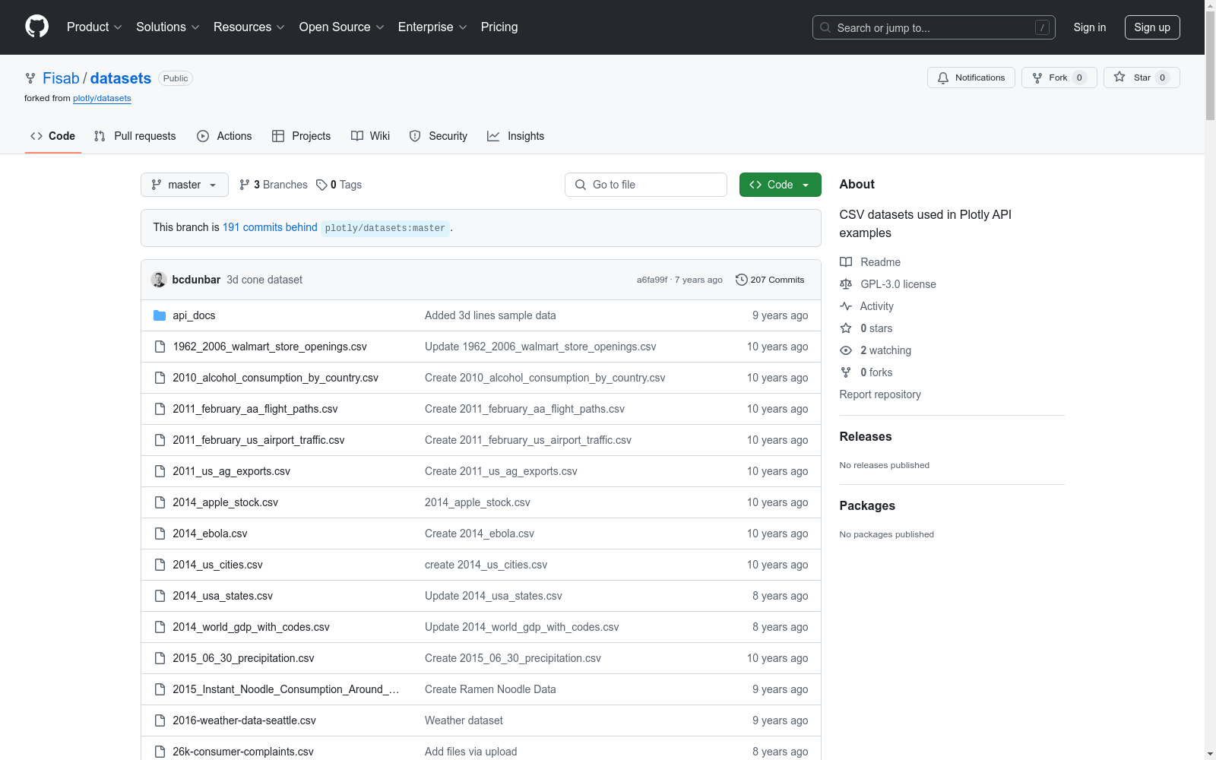The height and width of the screenshot is (760, 1216).
Task: Click the license scale icon
Action: point(846,284)
